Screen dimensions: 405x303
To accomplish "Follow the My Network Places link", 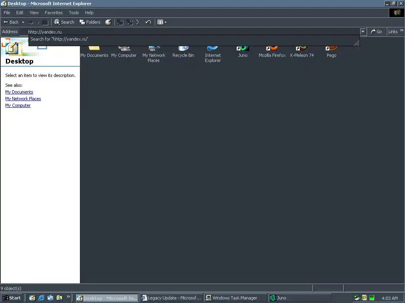I will [x=23, y=99].
